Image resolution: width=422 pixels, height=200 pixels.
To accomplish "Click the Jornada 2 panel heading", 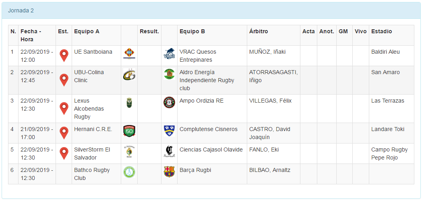I will pyautogui.click(x=21, y=10).
